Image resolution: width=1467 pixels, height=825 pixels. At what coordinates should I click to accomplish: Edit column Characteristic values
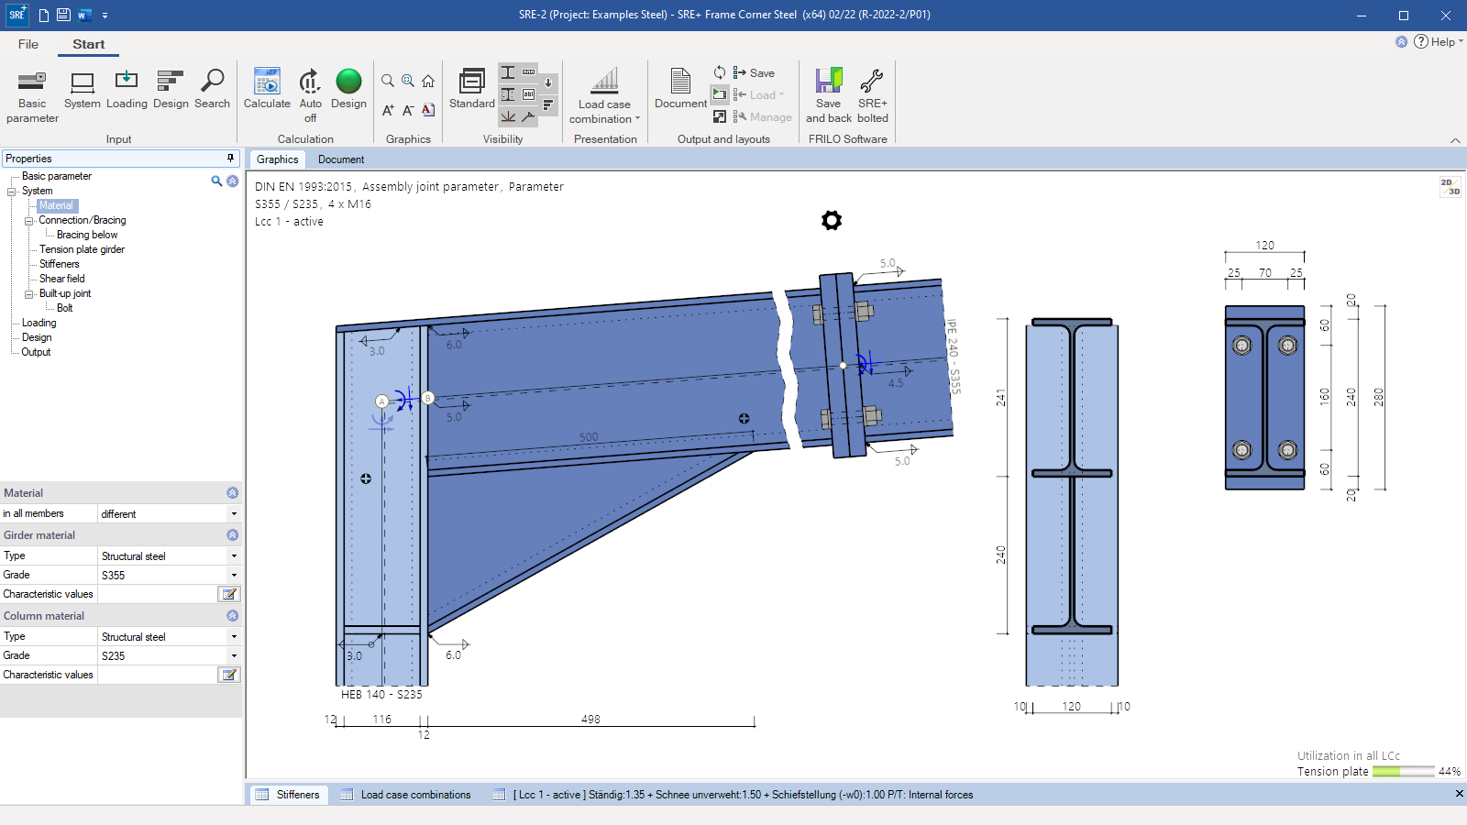tap(229, 675)
